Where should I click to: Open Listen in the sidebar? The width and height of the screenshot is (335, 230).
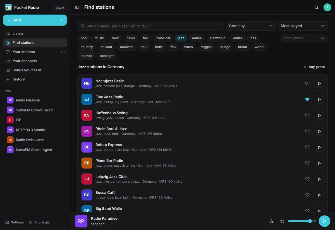[35, 33]
